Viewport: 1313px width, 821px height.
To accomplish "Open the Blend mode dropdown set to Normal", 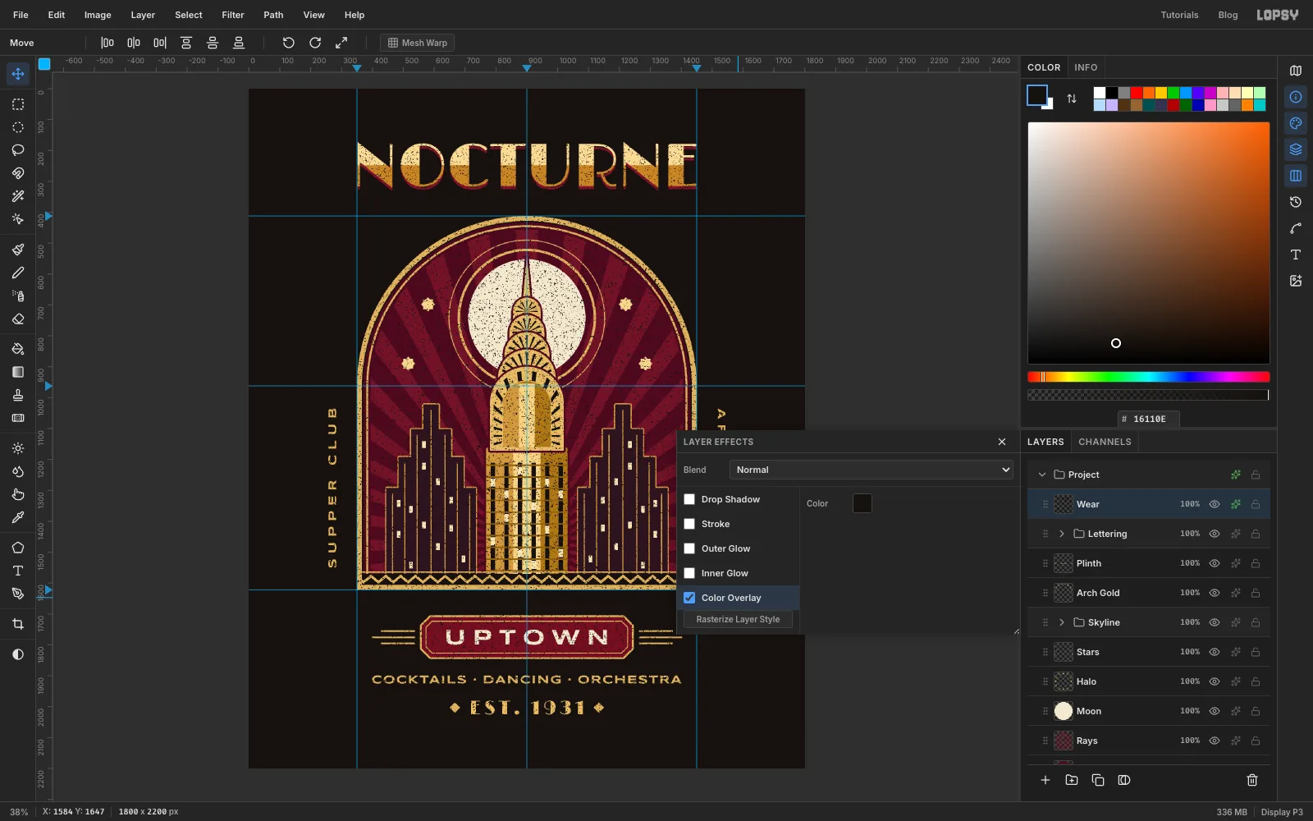I will click(872, 470).
